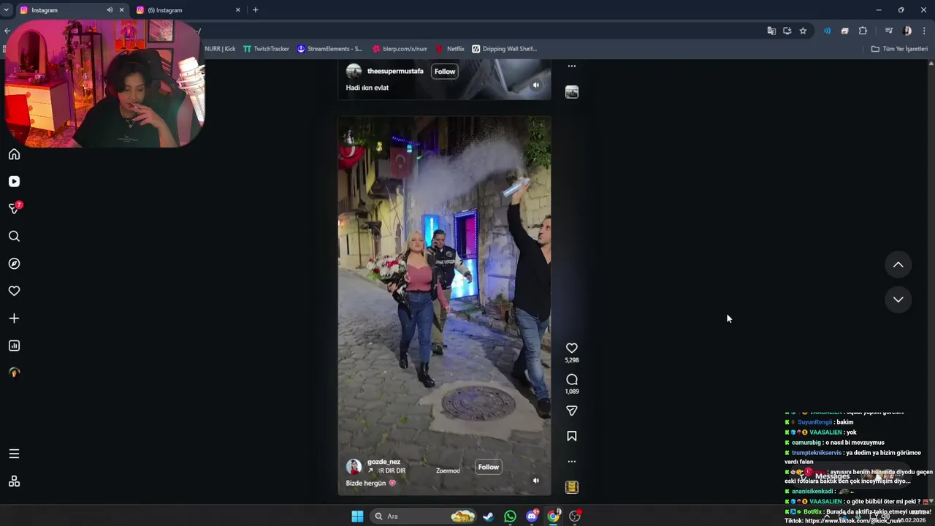Viewport: 935px width, 526px height.
Task: Open the 'NURR | Kick' bookmark
Action: pyautogui.click(x=220, y=49)
